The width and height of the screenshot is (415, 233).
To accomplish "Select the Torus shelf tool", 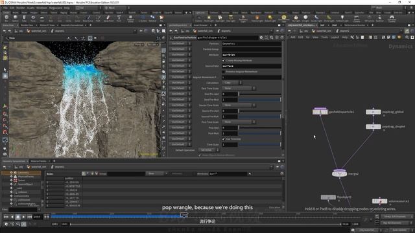I will (x=33, y=18).
